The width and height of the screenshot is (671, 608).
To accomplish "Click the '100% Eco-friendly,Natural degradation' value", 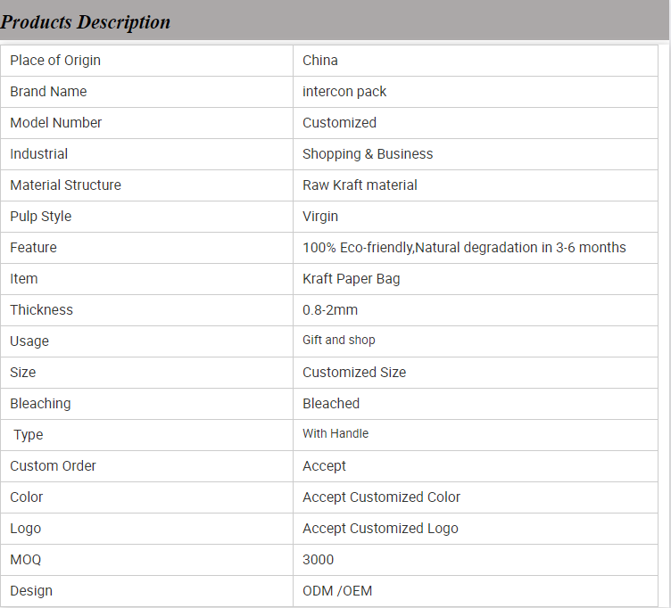I will tap(464, 248).
